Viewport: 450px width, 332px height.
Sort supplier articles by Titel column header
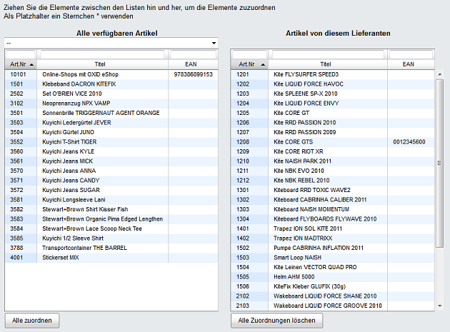tap(328, 64)
